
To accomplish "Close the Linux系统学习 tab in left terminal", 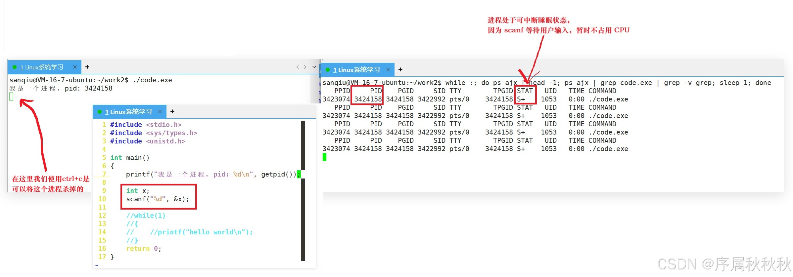I will click(x=75, y=67).
